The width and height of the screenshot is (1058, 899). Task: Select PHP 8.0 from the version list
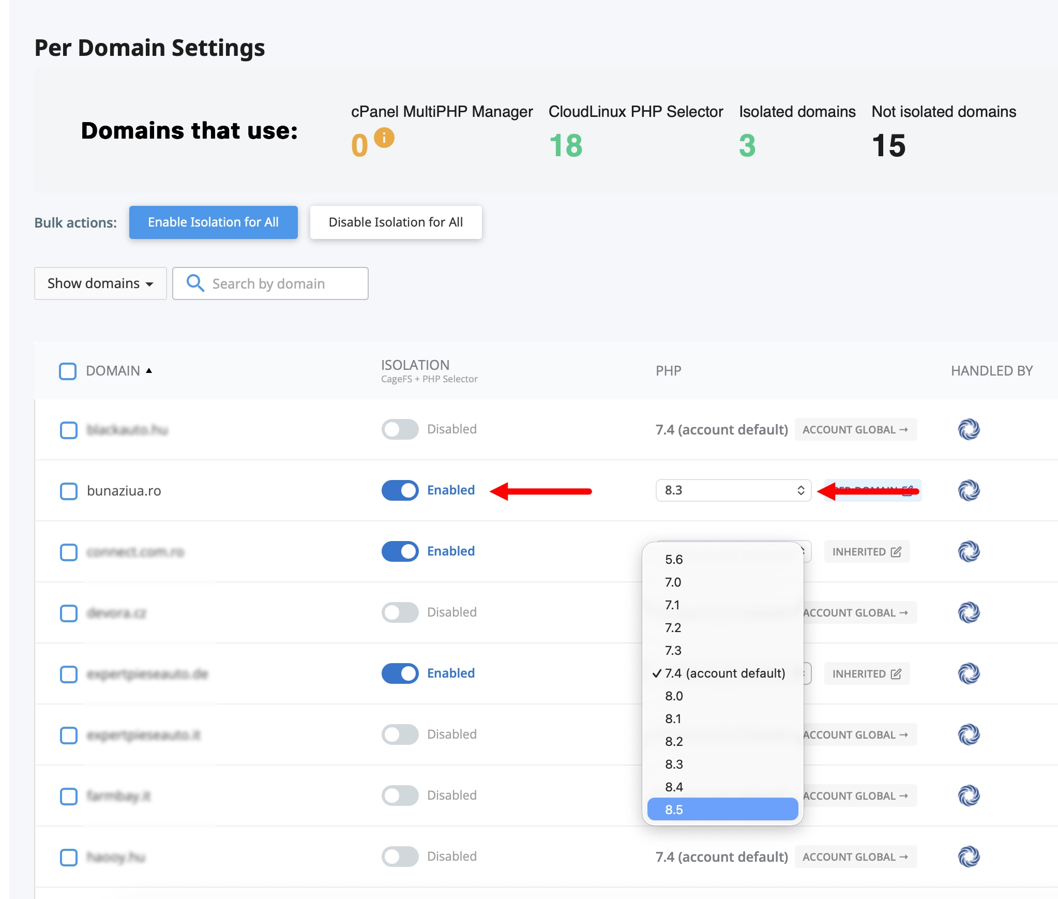[722, 696]
